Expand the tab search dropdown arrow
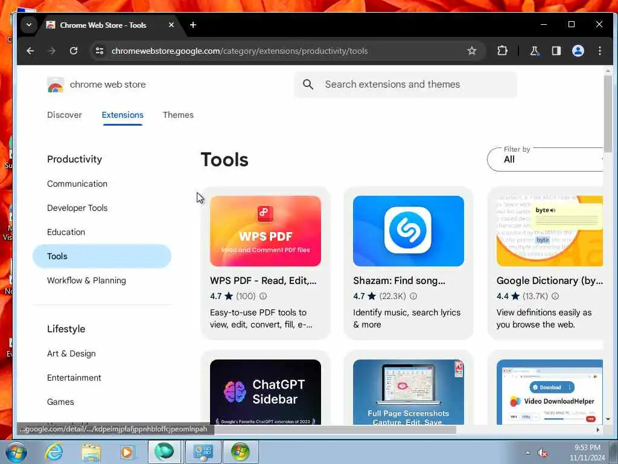 (29, 24)
